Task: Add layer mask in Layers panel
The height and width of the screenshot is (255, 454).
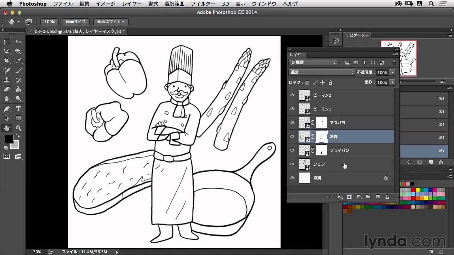Action: 349,197
